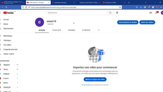Open the À PROPOS channel tab
This screenshot has height=92, width=163.
(x=86, y=30)
